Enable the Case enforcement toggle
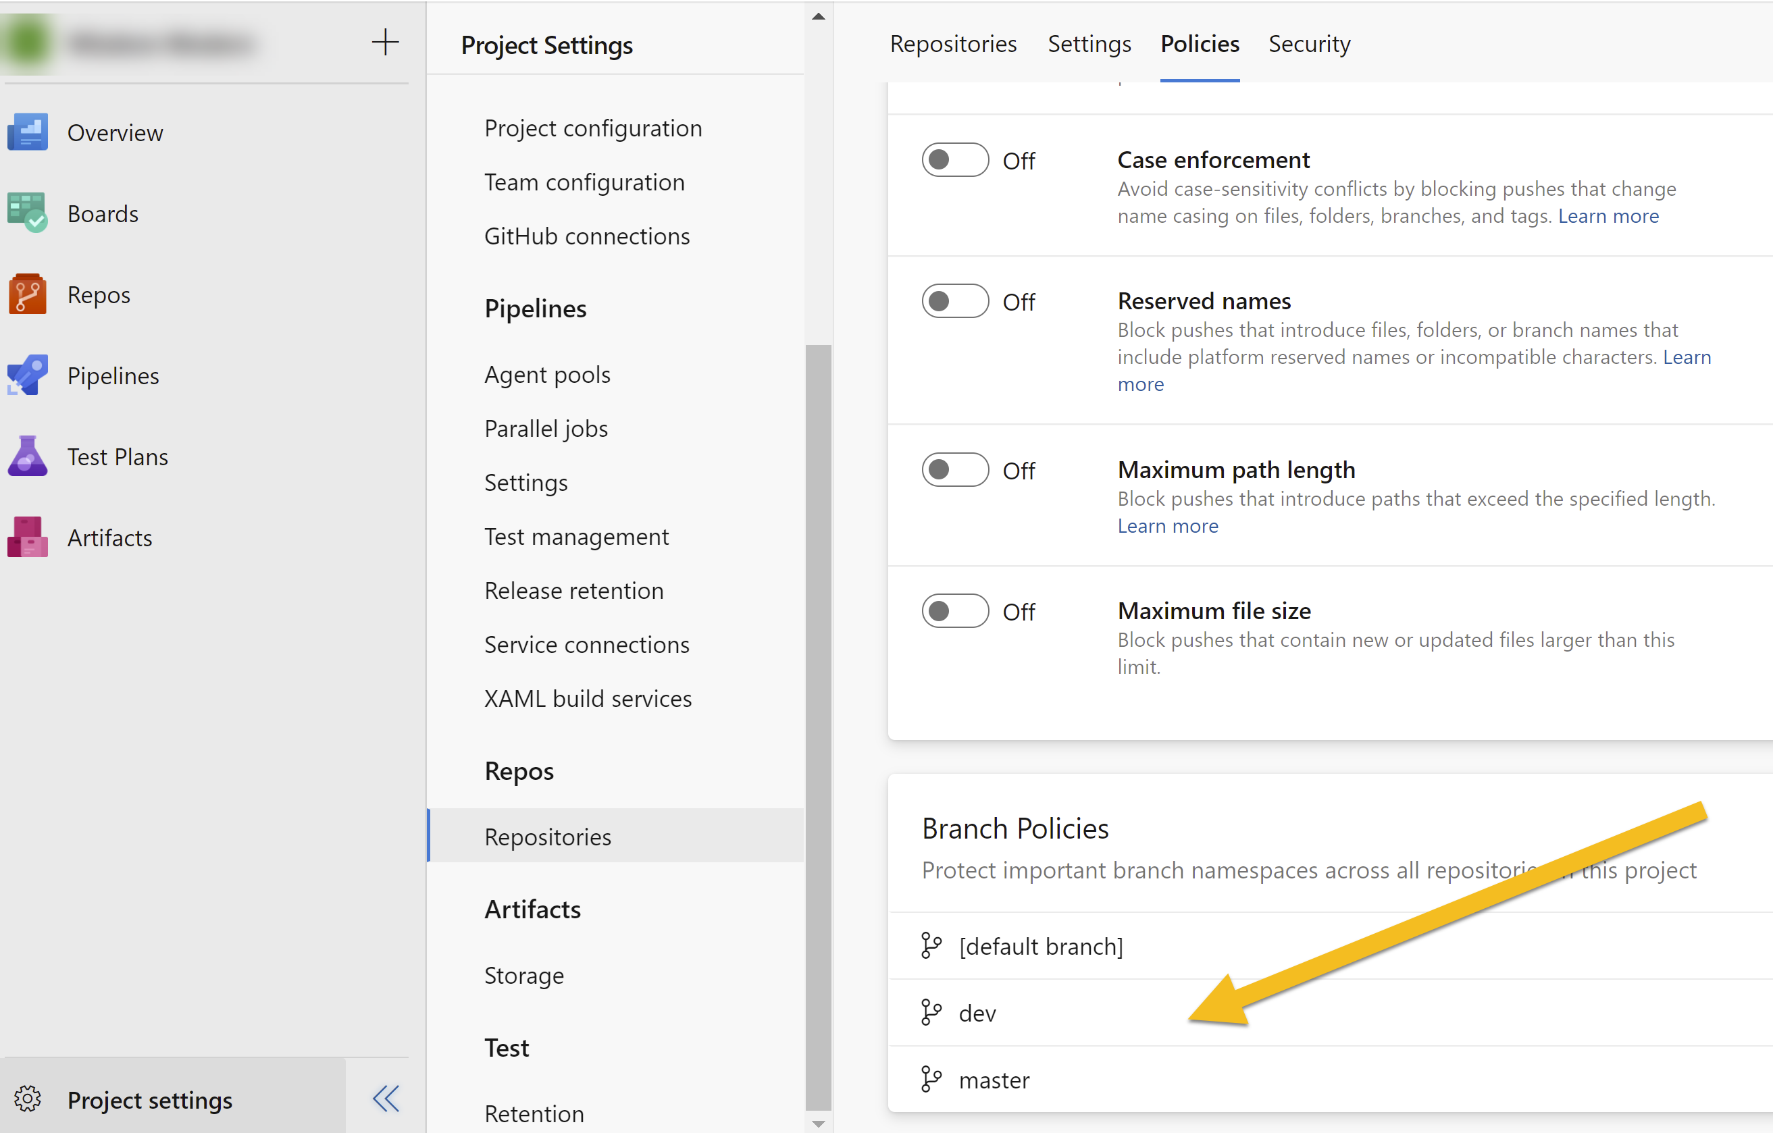The height and width of the screenshot is (1133, 1773). [x=954, y=160]
